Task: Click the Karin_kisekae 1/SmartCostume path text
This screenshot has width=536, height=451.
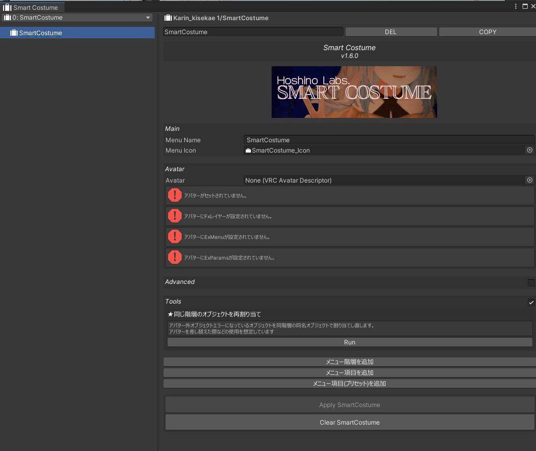Action: [x=221, y=18]
